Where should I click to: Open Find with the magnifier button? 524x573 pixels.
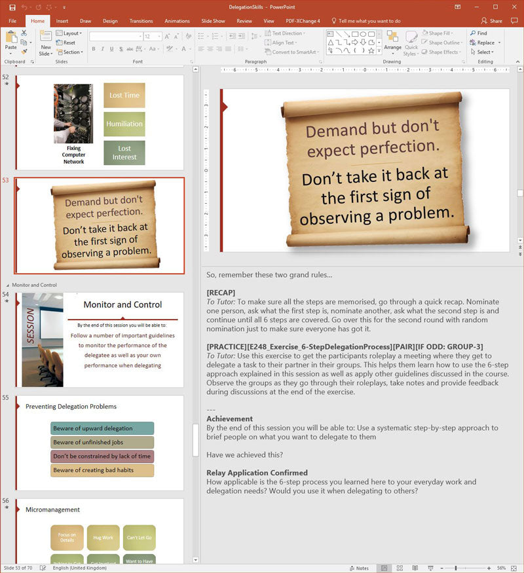click(479, 33)
